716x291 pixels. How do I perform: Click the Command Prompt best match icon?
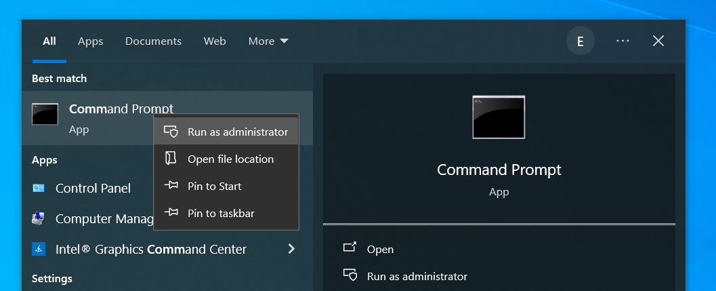[x=45, y=114]
